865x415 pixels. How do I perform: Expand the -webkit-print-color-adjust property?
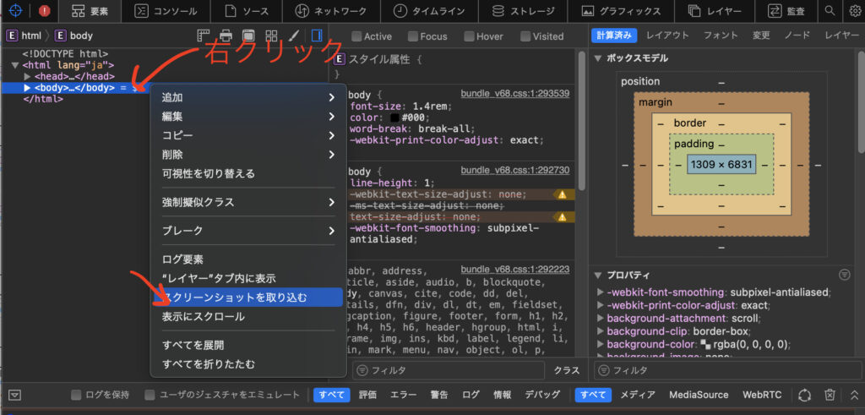(601, 305)
